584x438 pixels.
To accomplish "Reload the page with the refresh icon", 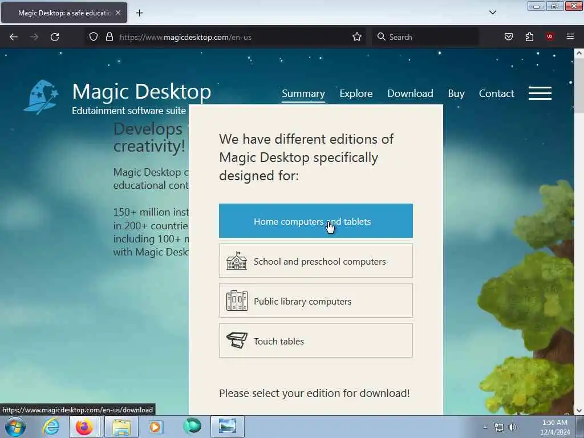I will (55, 37).
